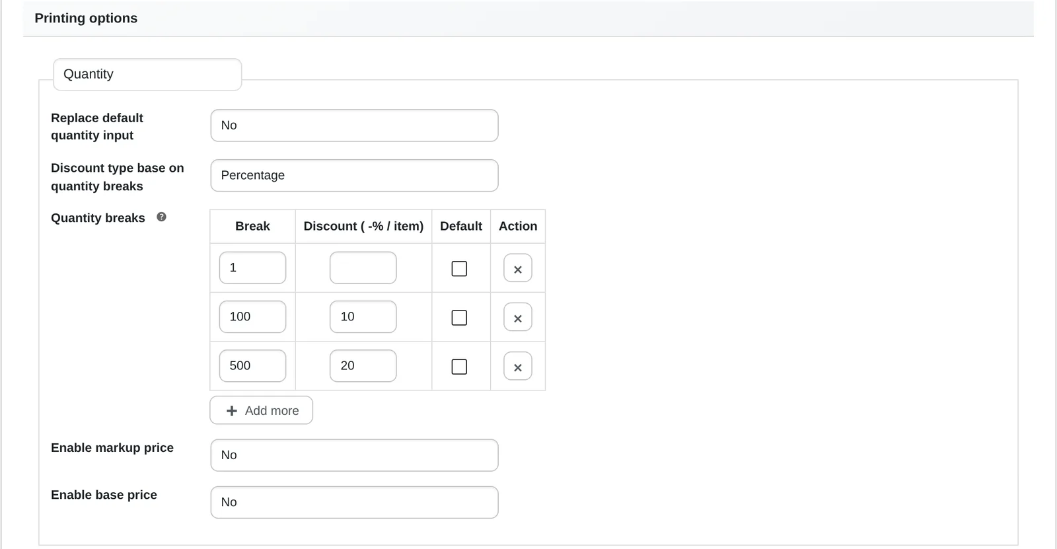Click the Break field containing 500
Screen dimensions: 1057x549
(x=252, y=365)
